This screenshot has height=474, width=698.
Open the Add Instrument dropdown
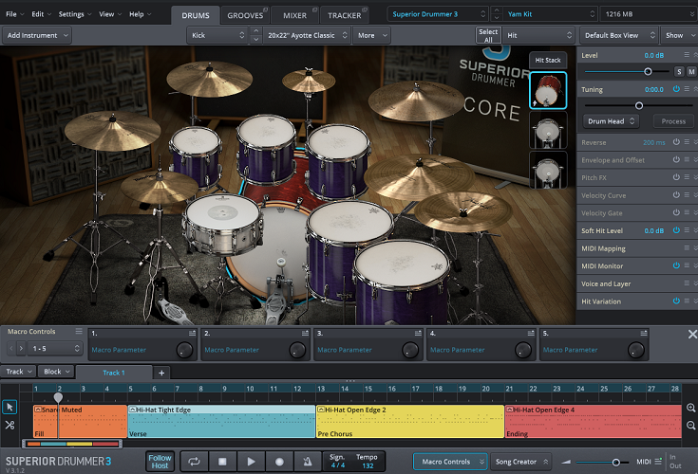pyautogui.click(x=37, y=35)
